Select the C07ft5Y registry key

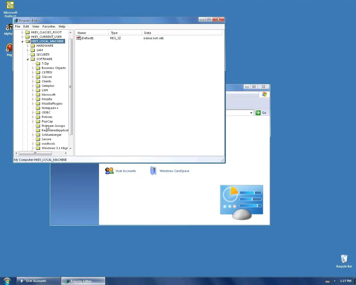[47, 72]
